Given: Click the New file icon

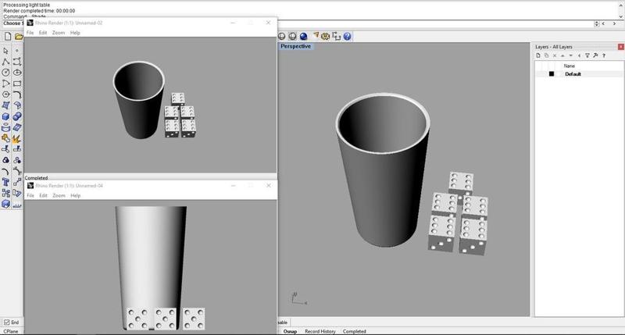Looking at the screenshot, I should pyautogui.click(x=7, y=37).
